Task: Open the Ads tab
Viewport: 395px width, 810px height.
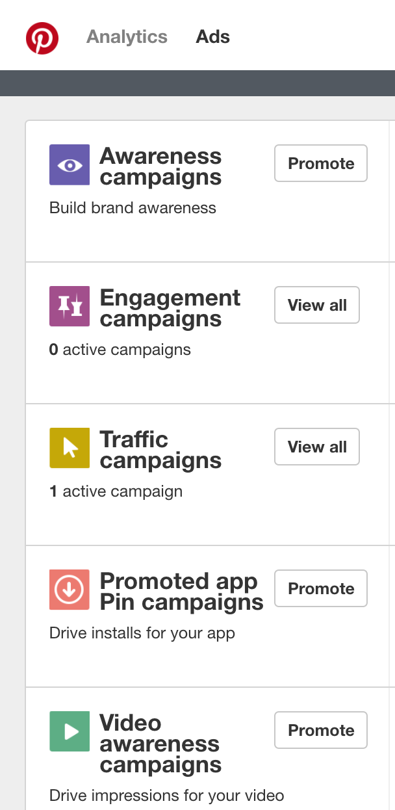Action: coord(212,37)
